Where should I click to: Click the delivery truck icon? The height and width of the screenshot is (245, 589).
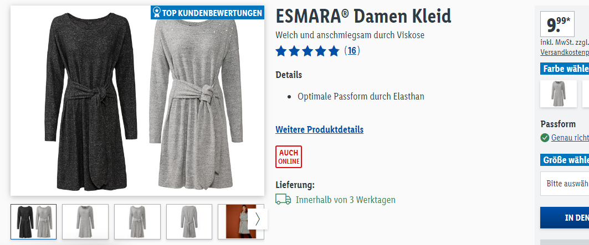(x=283, y=199)
